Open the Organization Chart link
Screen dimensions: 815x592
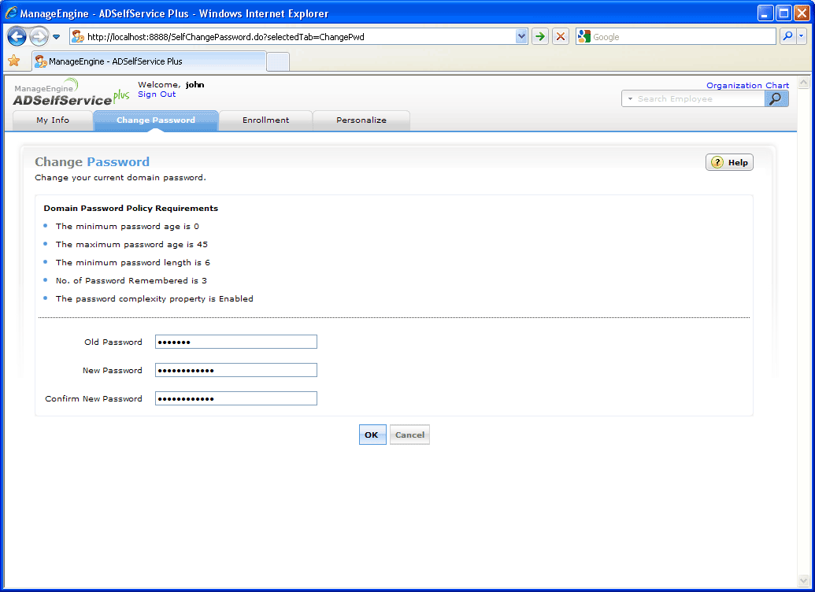747,85
